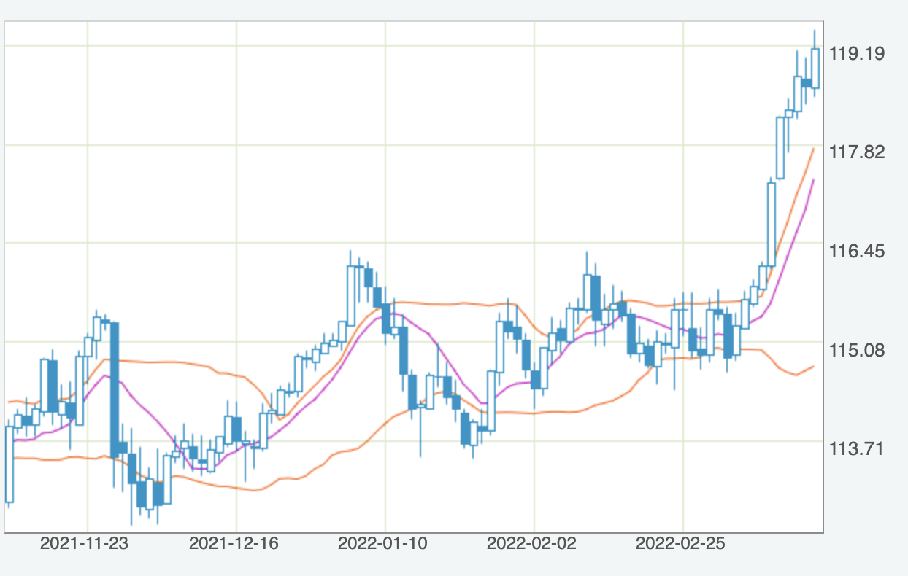The width and height of the screenshot is (908, 576).
Task: Click the 119.19 price axis label
Action: coord(857,53)
